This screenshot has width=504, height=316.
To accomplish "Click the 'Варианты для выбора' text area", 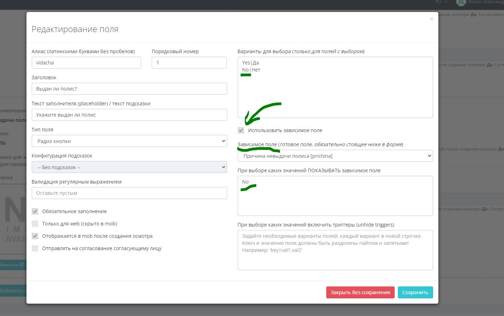I will [x=335, y=92].
